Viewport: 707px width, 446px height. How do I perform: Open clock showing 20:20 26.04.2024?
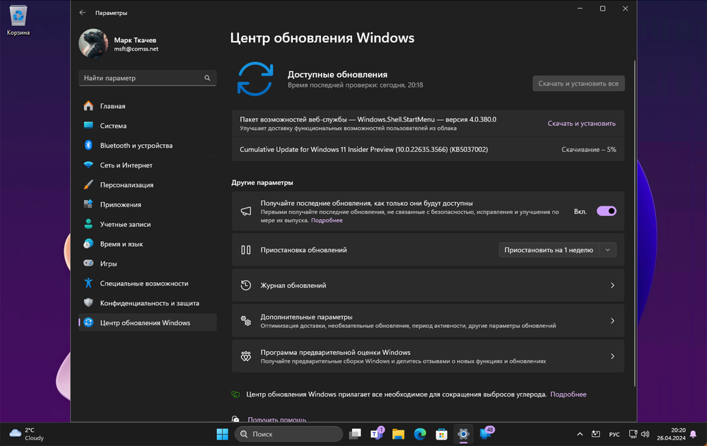point(671,434)
